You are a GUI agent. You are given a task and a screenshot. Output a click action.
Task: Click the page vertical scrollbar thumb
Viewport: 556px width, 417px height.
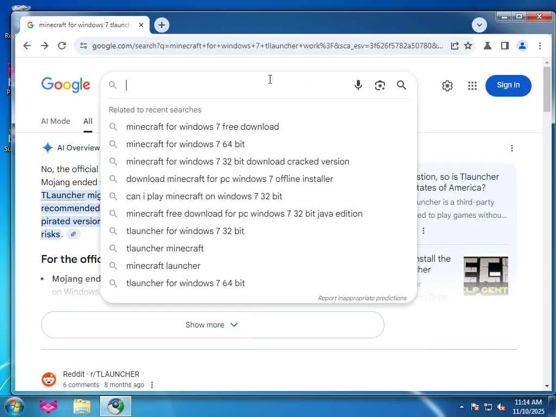tap(547, 89)
